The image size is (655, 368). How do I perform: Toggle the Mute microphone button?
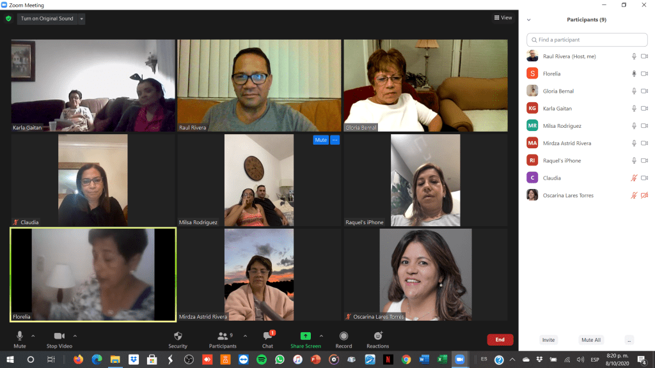20,336
